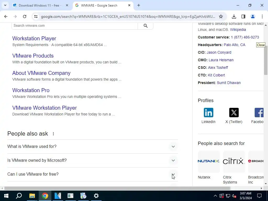This screenshot has width=268, height=201.
Task: Click the Chrome taskbar icon
Action: (45, 196)
